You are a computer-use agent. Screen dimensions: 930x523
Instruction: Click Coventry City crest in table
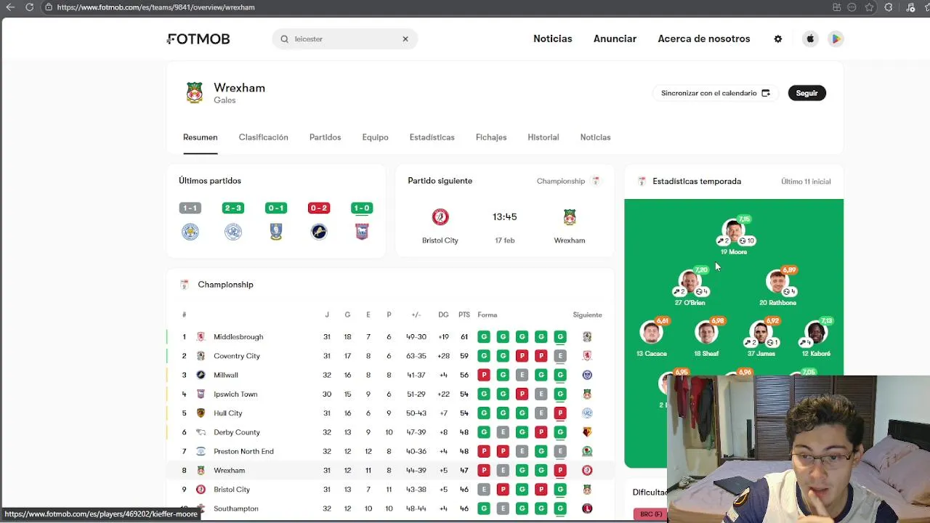201,356
